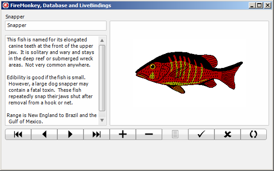Image resolution: width=274 pixels, height=171 pixels.
Task: Insert a new record with plus button
Action: pos(123,134)
